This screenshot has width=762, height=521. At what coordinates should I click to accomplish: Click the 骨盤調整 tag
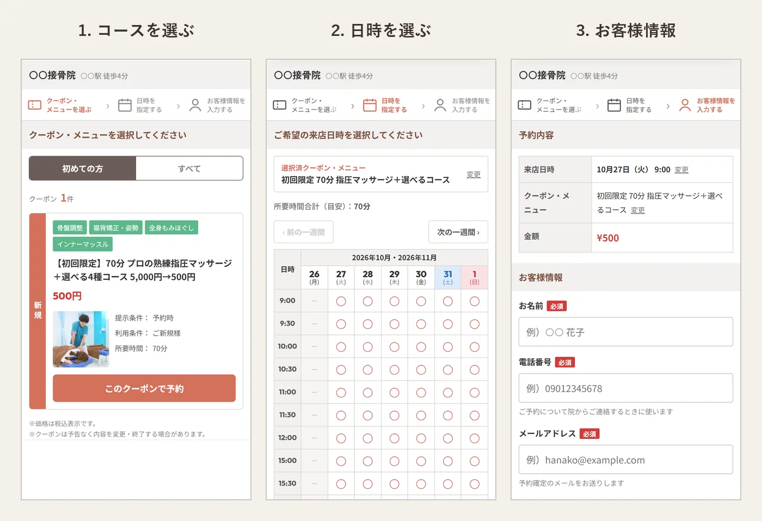(x=70, y=228)
